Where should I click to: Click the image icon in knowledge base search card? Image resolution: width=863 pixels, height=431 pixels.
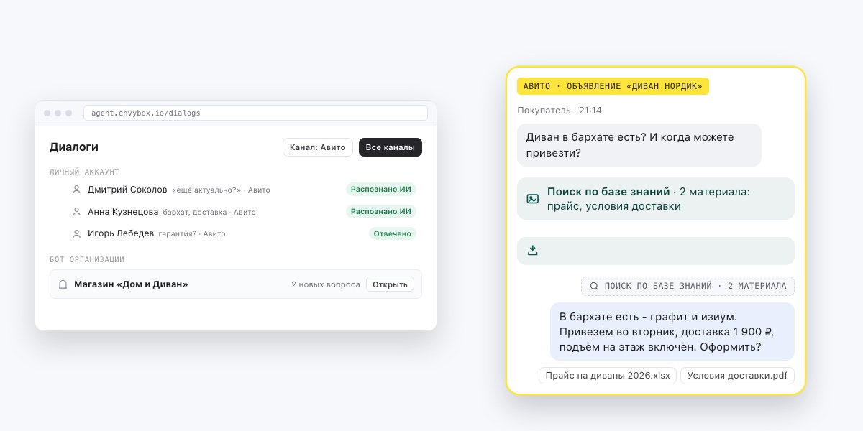point(533,199)
